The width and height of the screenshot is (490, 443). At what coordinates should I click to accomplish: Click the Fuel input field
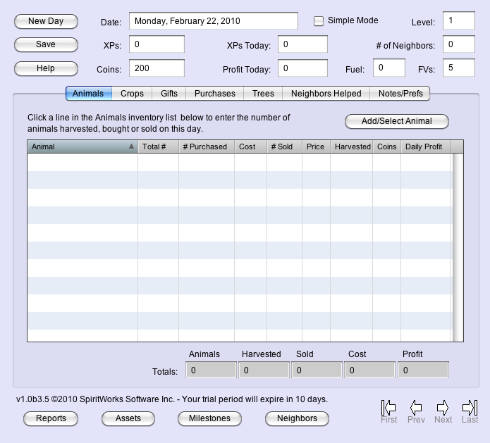(389, 68)
